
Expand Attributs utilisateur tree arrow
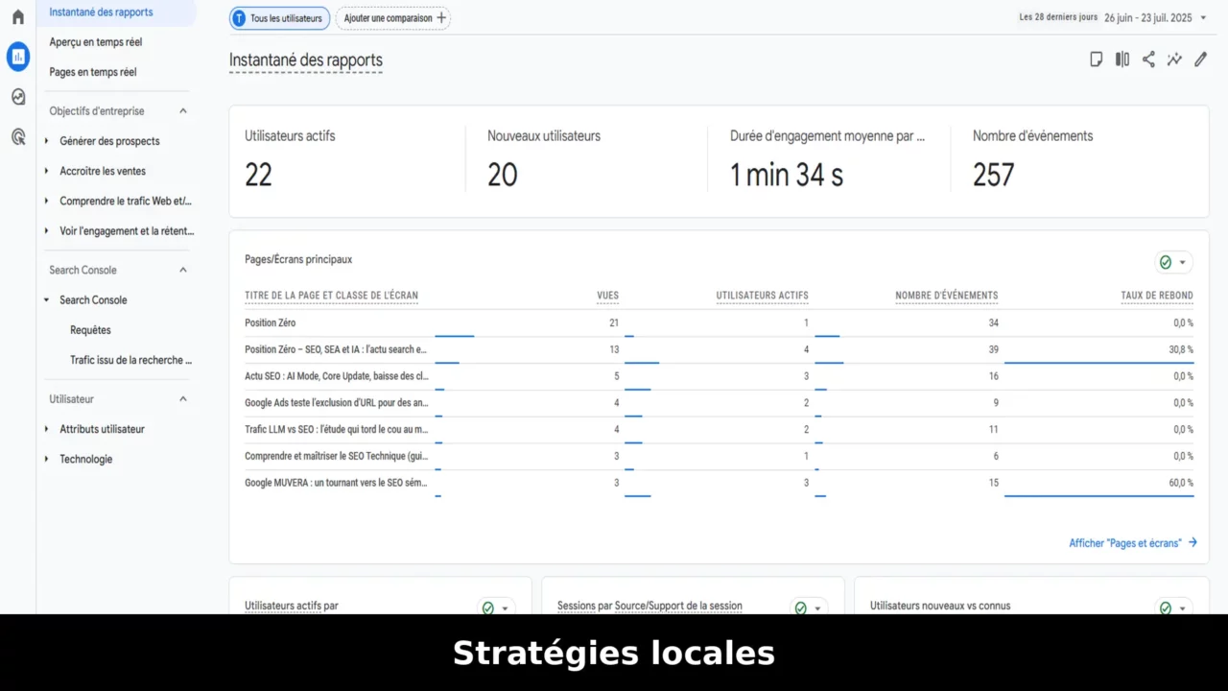point(47,429)
